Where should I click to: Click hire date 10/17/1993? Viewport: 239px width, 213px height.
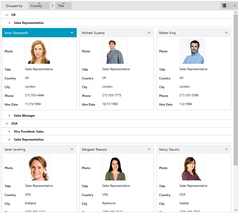click(x=110, y=104)
